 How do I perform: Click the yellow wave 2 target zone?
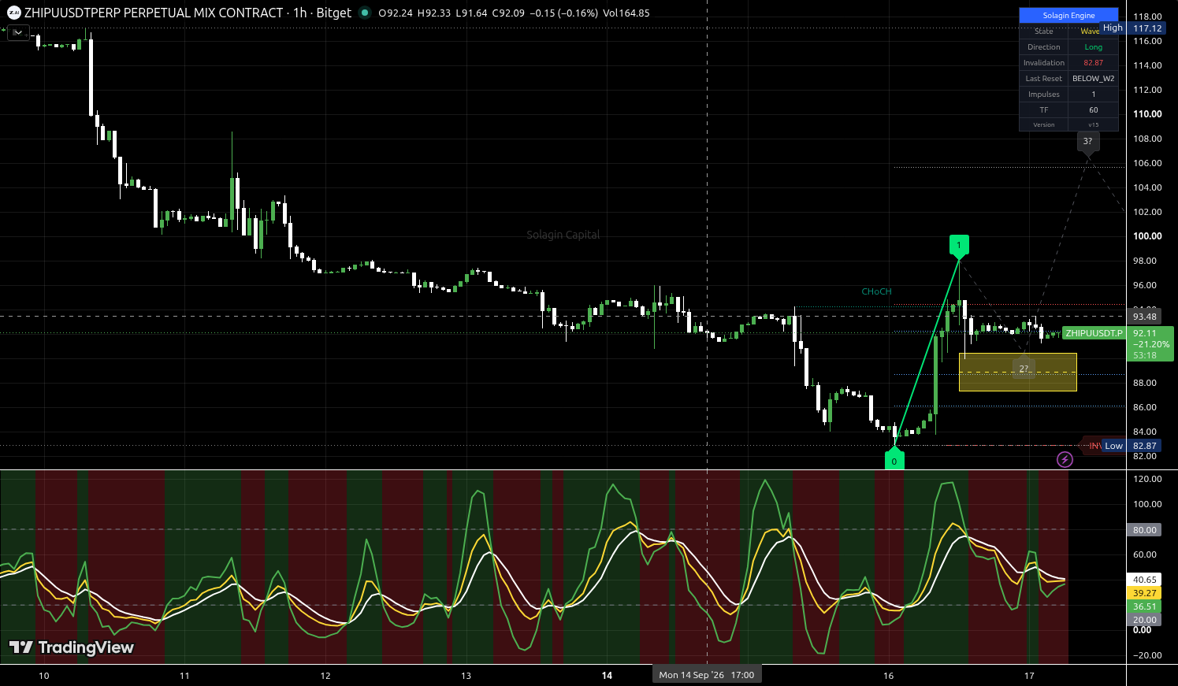(1018, 372)
